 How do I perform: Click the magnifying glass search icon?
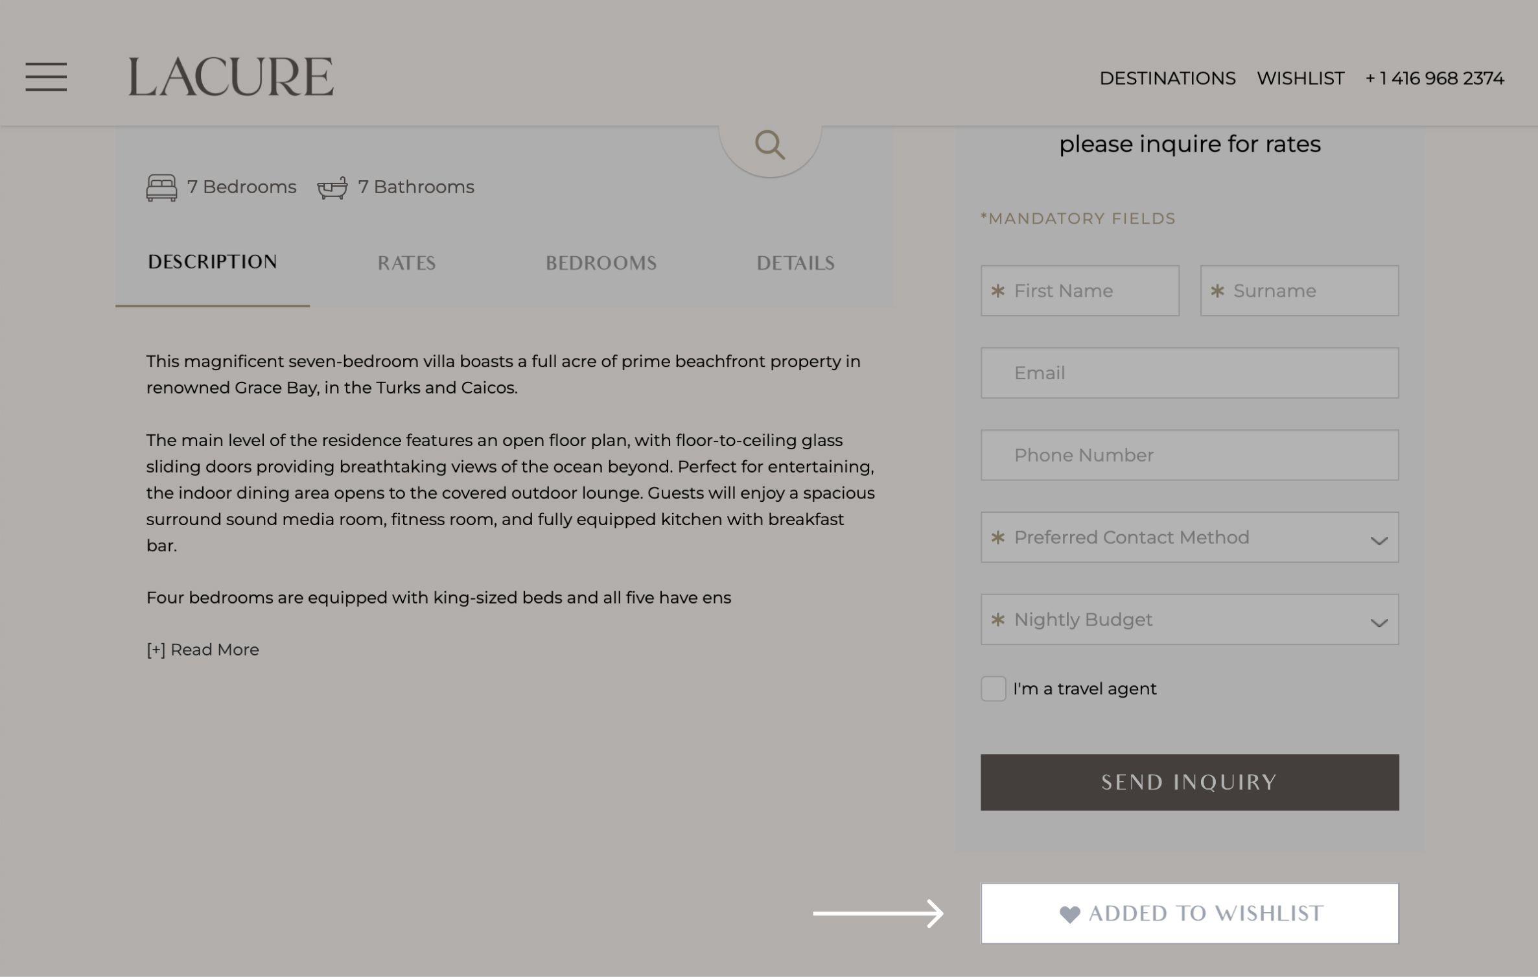coord(769,145)
